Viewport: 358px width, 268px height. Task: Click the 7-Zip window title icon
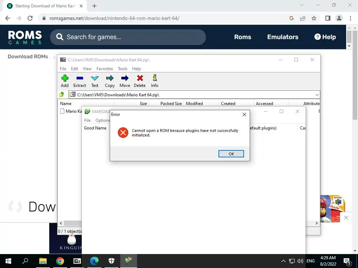pyautogui.click(x=63, y=60)
